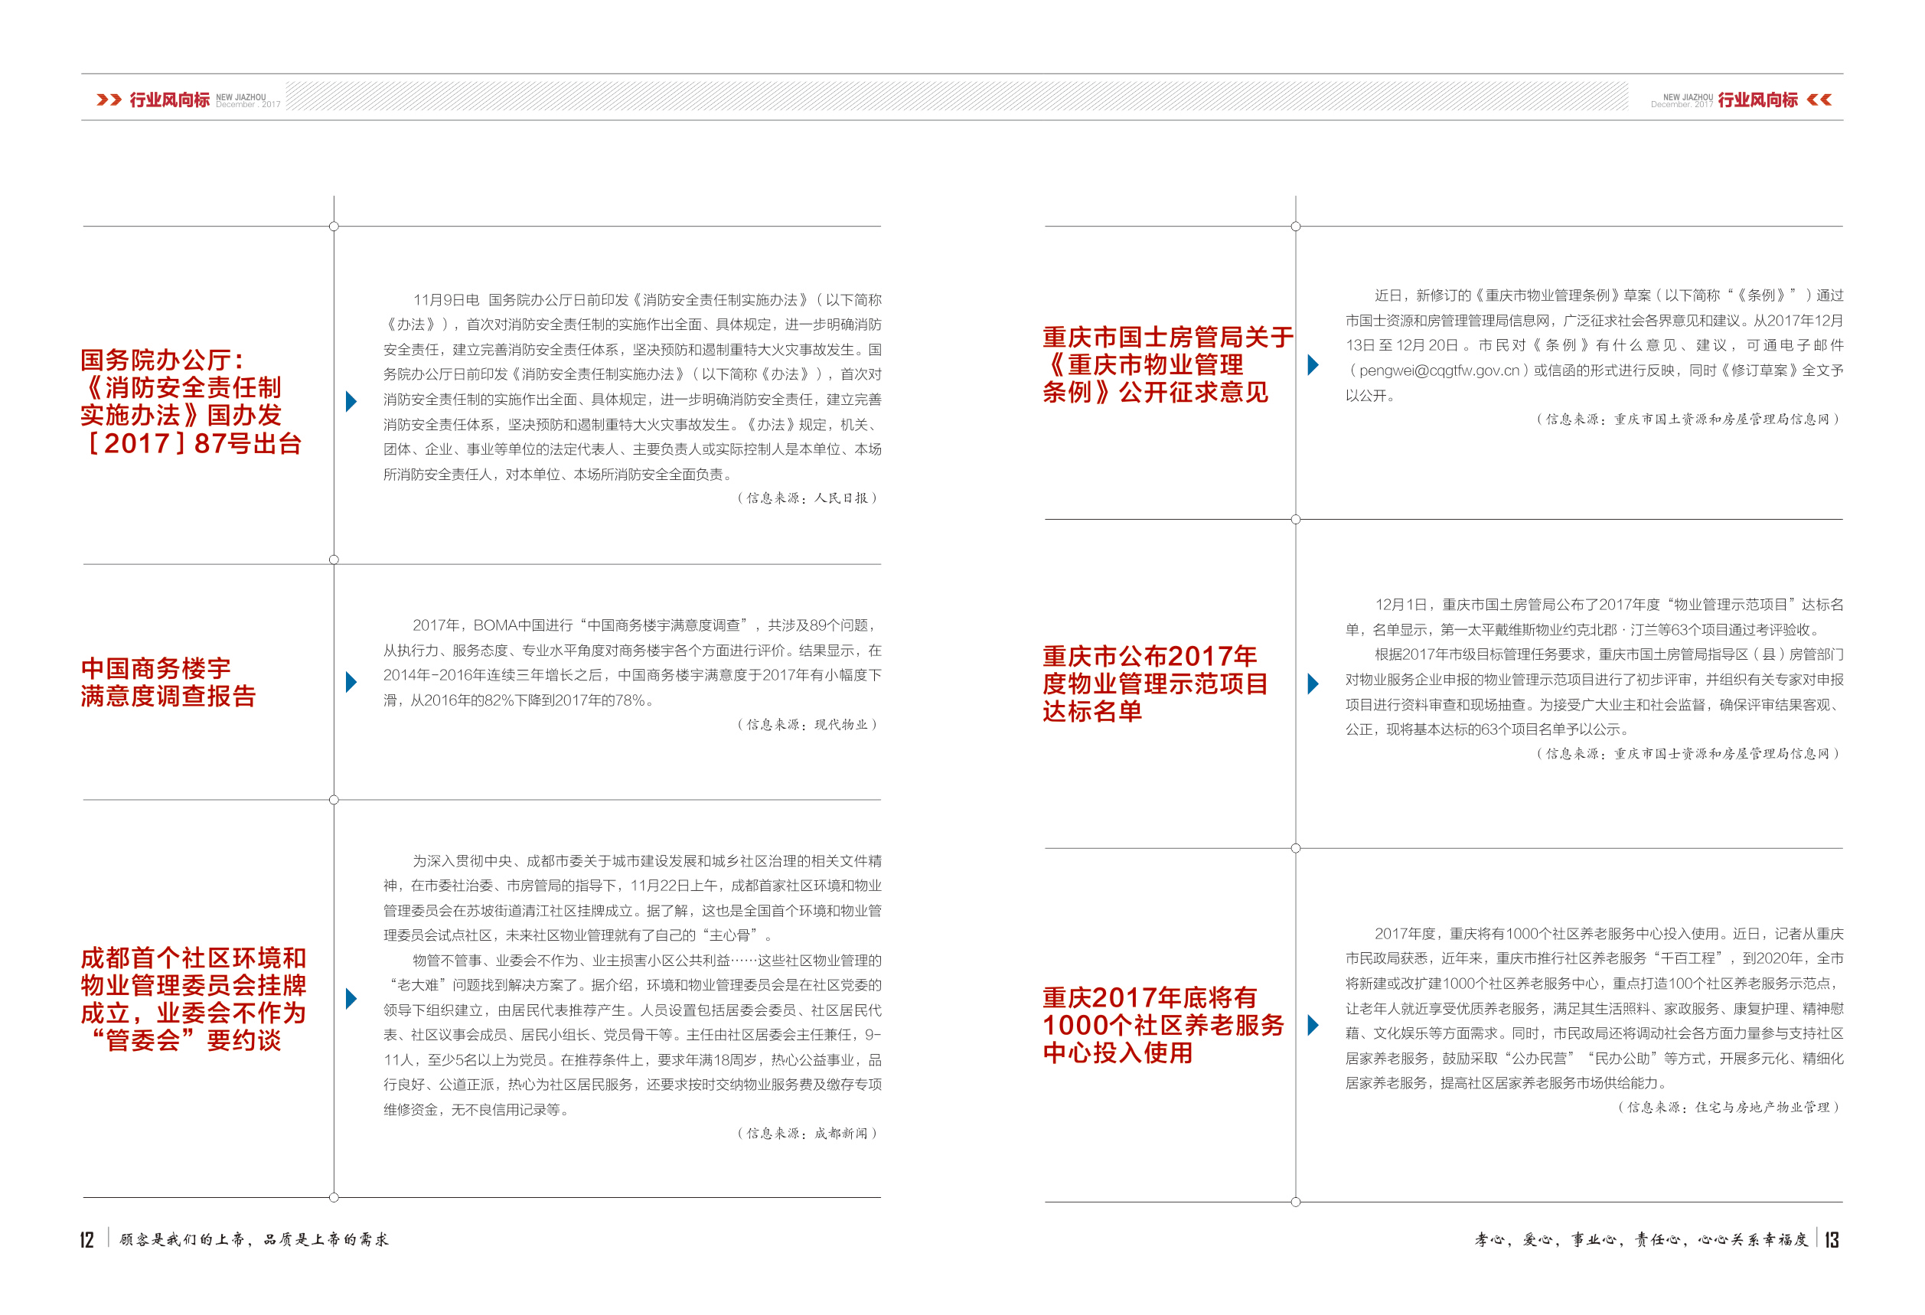Screen dimensions: 1925x1315
Task: Click the red double chevron on right header
Action: pos(1819,100)
